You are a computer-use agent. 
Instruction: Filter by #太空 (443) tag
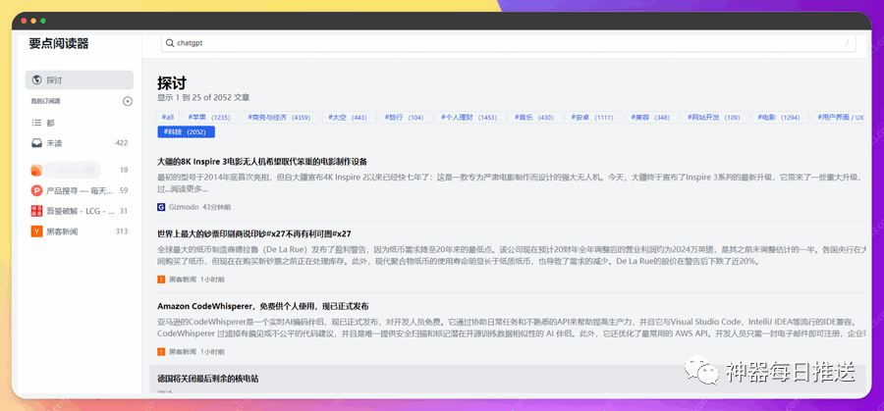[x=348, y=117]
